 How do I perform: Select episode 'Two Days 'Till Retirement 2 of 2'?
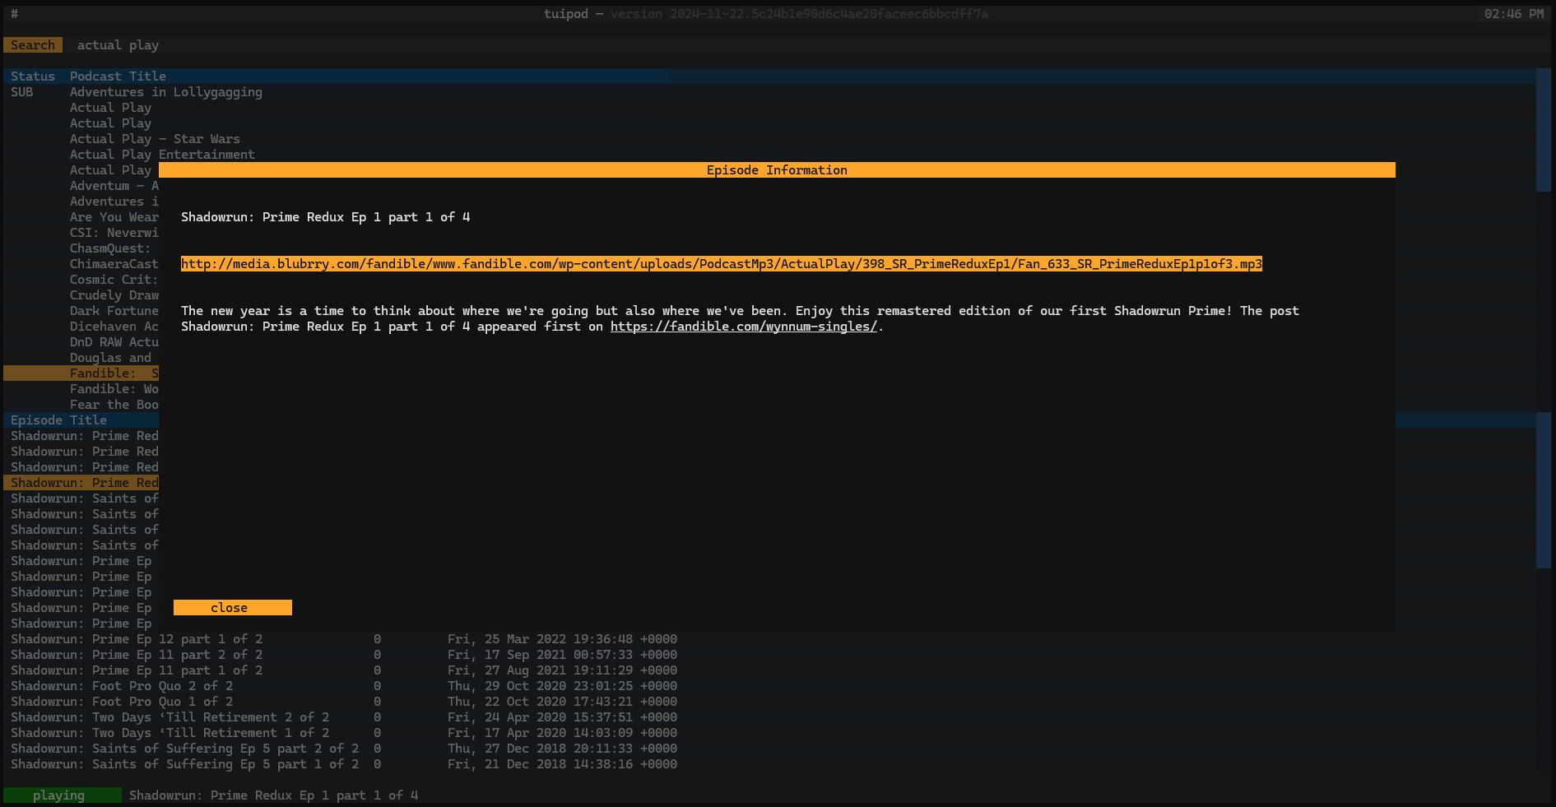[170, 717]
